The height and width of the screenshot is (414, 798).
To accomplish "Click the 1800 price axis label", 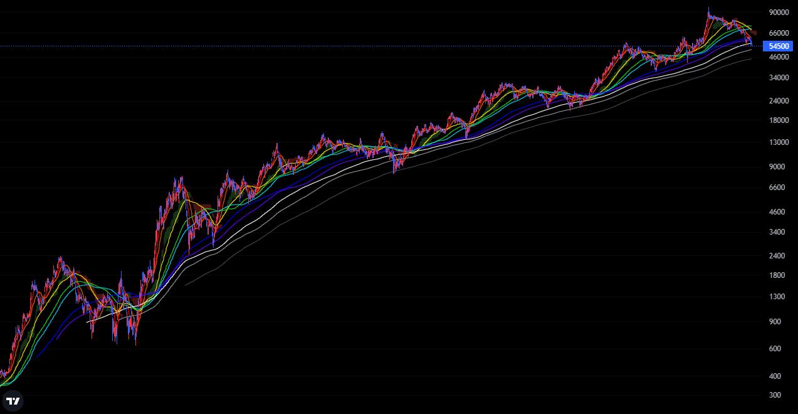I will (778, 275).
